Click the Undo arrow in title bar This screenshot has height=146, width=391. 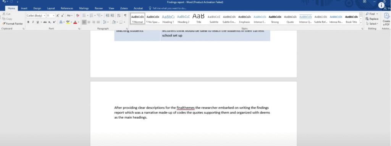pyautogui.click(x=4, y=2)
